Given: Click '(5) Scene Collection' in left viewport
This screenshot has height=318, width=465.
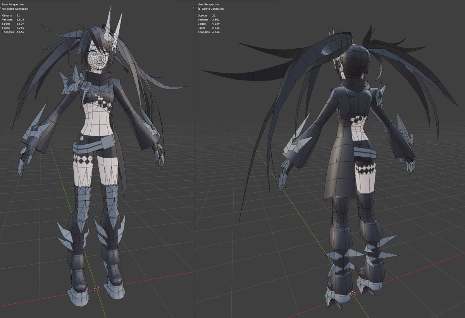Looking at the screenshot, I should 15,9.
